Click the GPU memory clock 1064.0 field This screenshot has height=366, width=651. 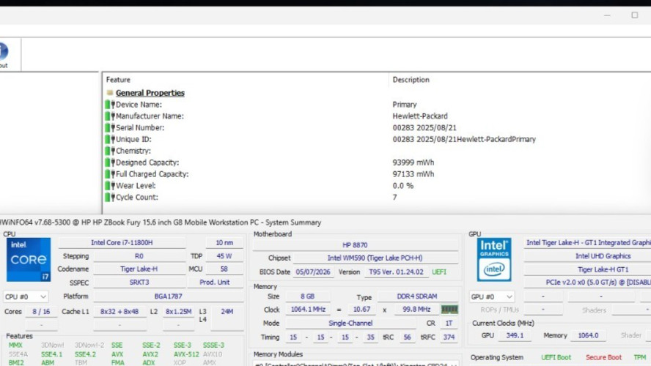coord(588,335)
